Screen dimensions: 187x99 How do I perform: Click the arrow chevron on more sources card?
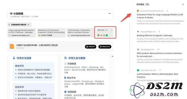112,30
